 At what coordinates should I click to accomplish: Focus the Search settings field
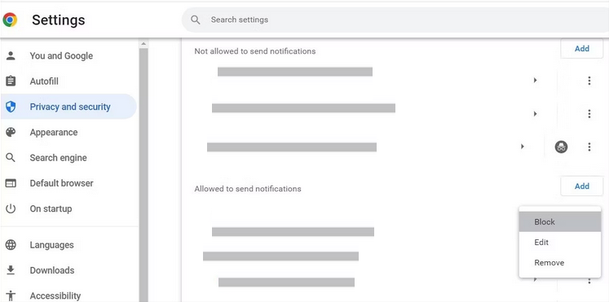pyautogui.click(x=396, y=20)
